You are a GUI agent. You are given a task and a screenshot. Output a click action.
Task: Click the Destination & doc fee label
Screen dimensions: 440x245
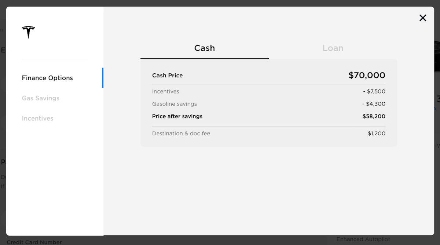[181, 134]
